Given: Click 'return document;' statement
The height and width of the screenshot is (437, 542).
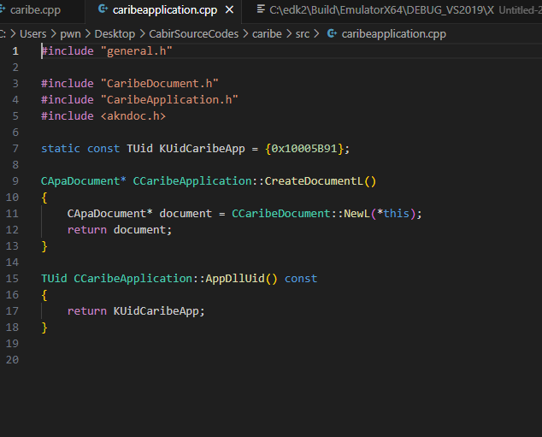Looking at the screenshot, I should coord(120,230).
